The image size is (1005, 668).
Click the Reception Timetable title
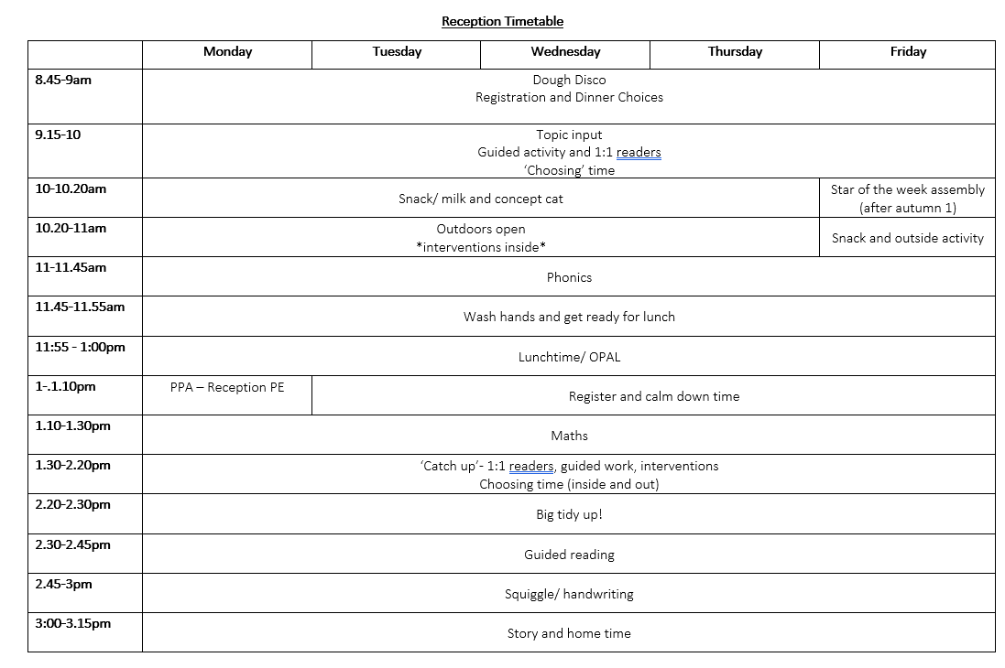pos(502,21)
